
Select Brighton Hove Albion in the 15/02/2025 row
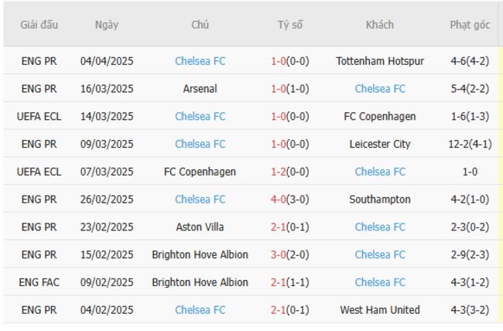(x=200, y=255)
